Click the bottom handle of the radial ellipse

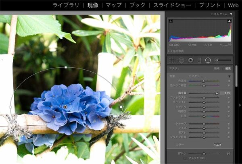pyautogui.click(x=66, y=147)
